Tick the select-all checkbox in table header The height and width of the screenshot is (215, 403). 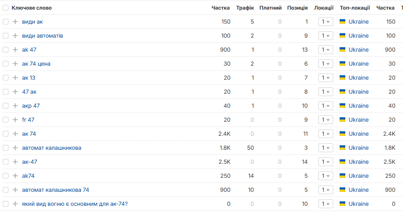pos(6,8)
